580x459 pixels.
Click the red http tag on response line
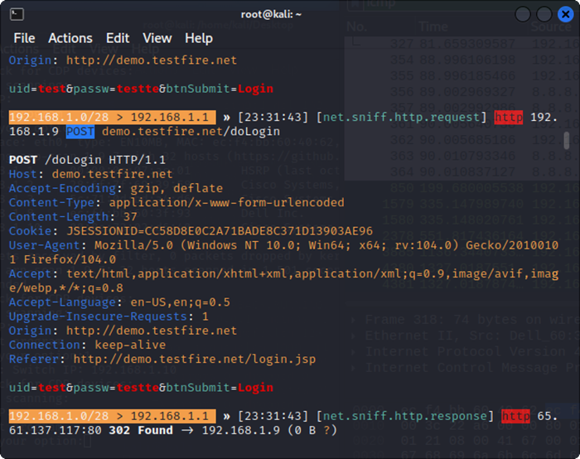click(515, 416)
